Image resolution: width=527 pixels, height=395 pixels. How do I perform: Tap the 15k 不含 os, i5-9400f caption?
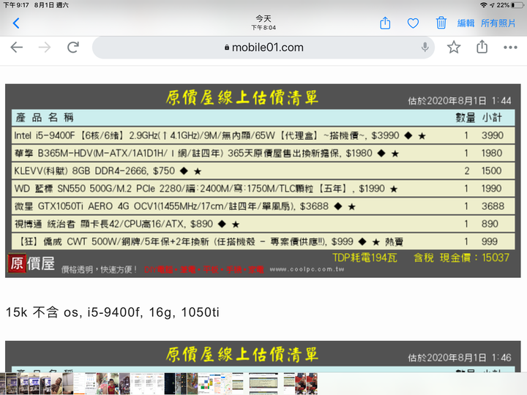click(x=112, y=312)
